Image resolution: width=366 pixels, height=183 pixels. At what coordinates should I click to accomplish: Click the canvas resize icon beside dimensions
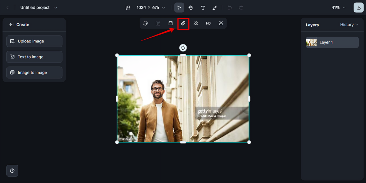point(128,8)
